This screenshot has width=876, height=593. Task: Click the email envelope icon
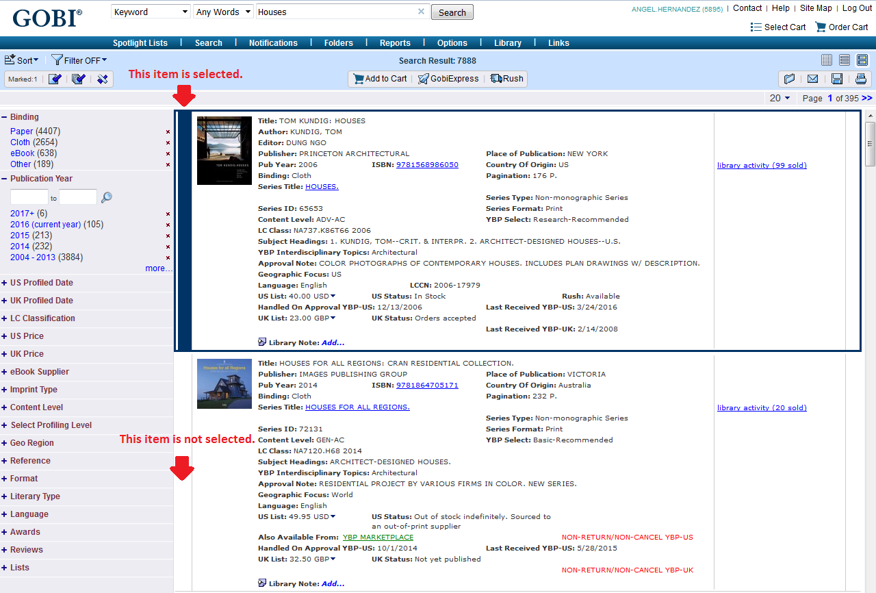click(x=812, y=79)
